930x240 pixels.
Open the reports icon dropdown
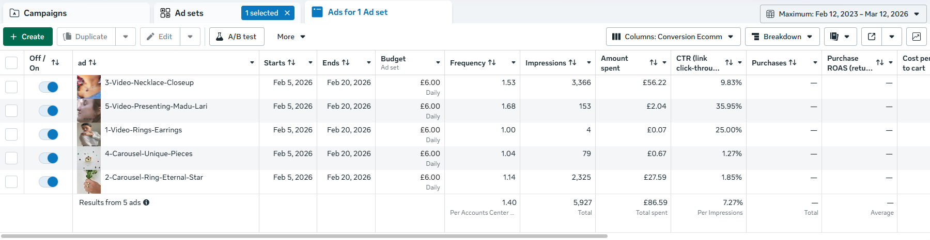pyautogui.click(x=840, y=37)
